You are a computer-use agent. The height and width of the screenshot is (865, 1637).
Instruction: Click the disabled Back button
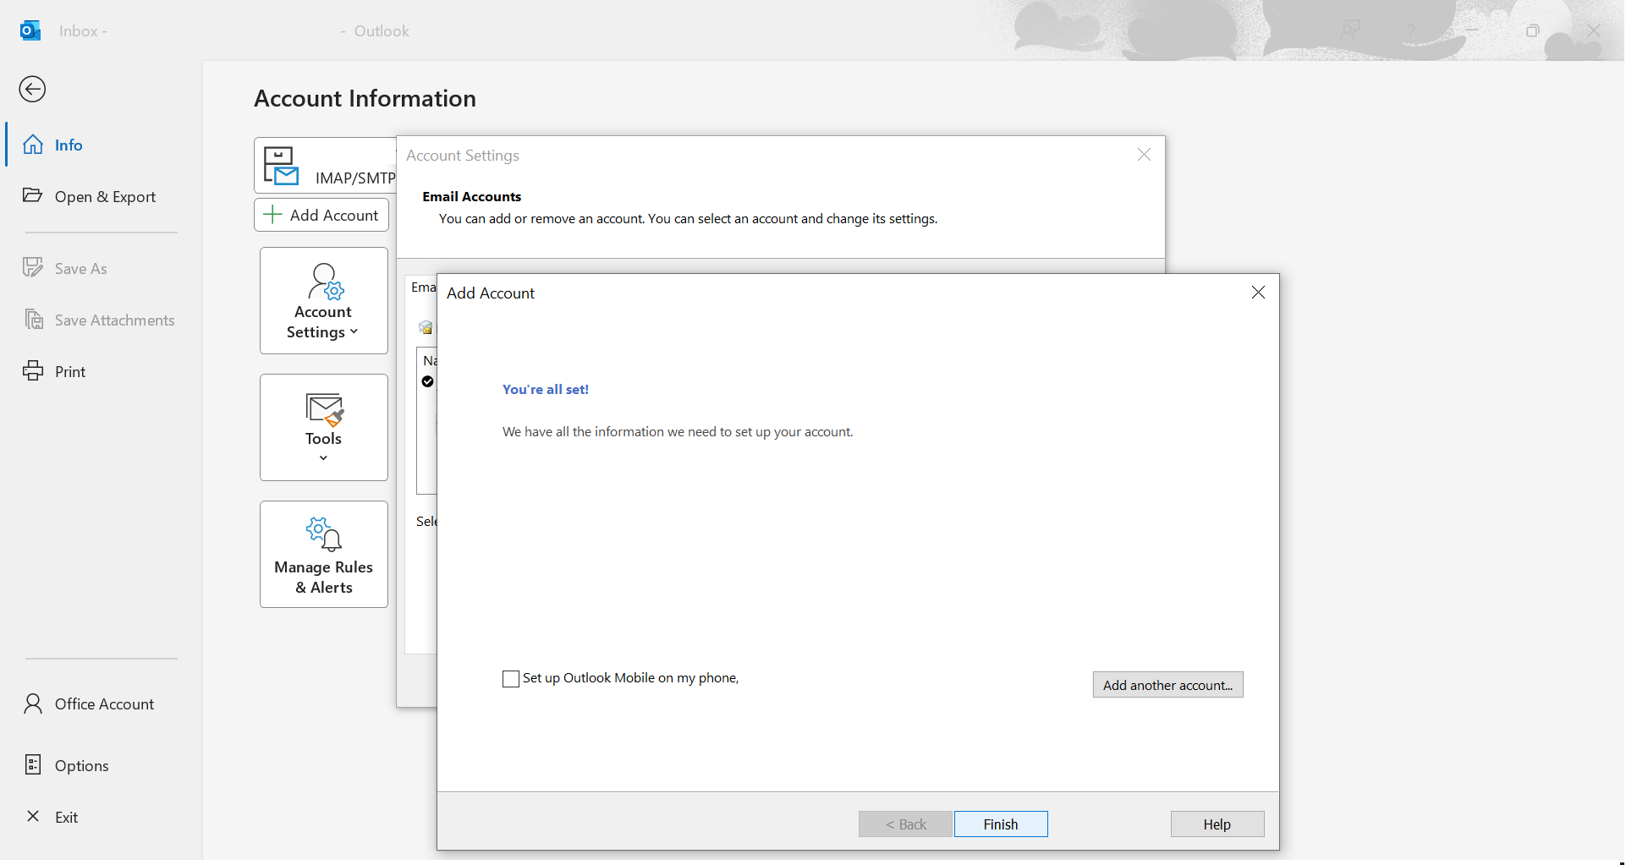(905, 824)
